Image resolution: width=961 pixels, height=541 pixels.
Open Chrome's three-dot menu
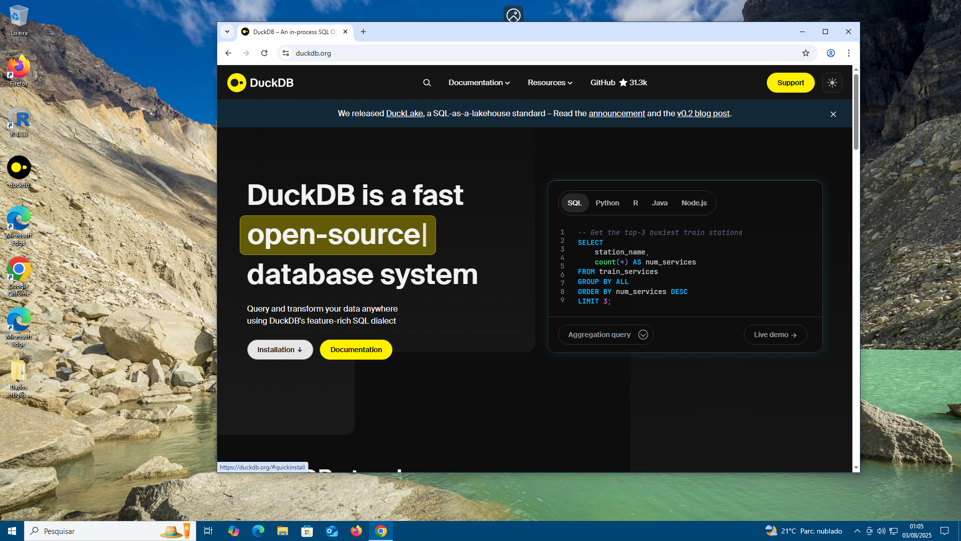click(848, 53)
